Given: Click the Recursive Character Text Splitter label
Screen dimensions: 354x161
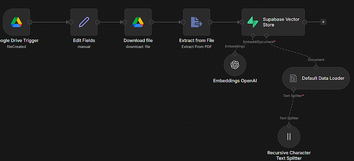Looking at the screenshot, I should click(289, 156).
